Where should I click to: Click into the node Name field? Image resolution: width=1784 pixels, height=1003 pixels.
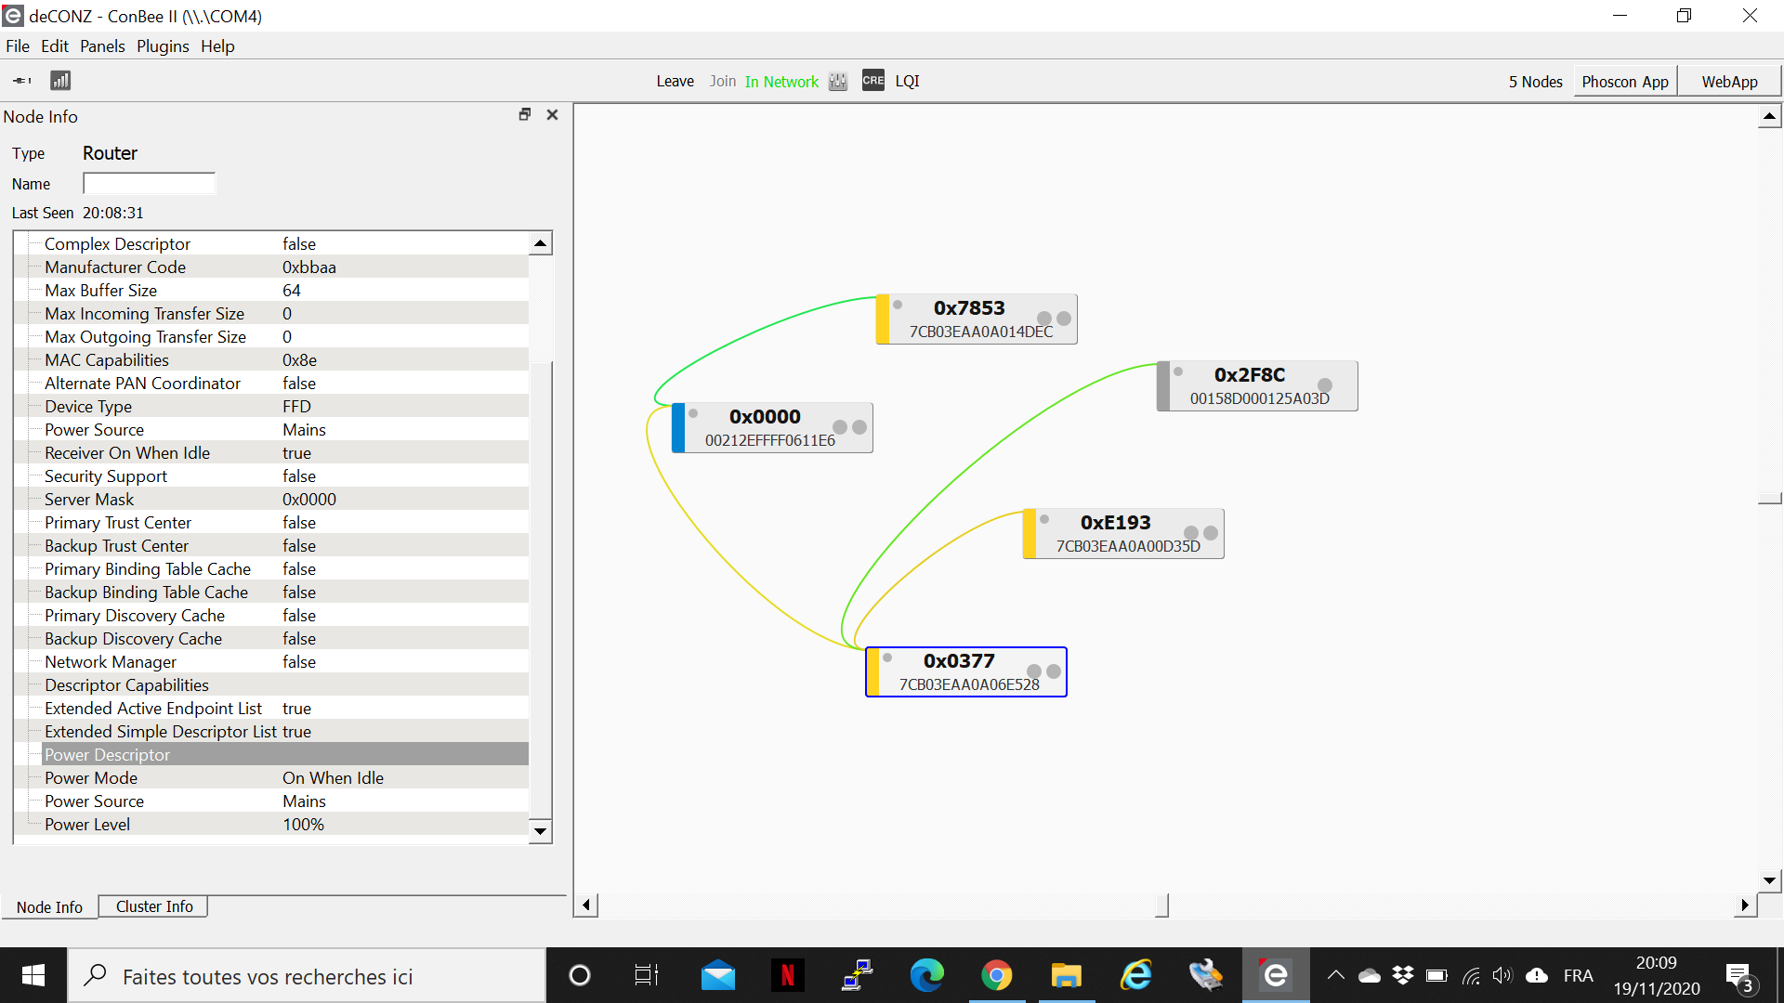149,183
